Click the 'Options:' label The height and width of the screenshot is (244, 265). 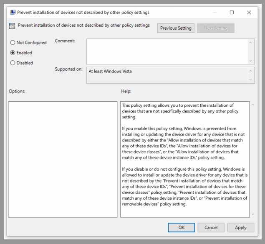pyautogui.click(x=17, y=91)
